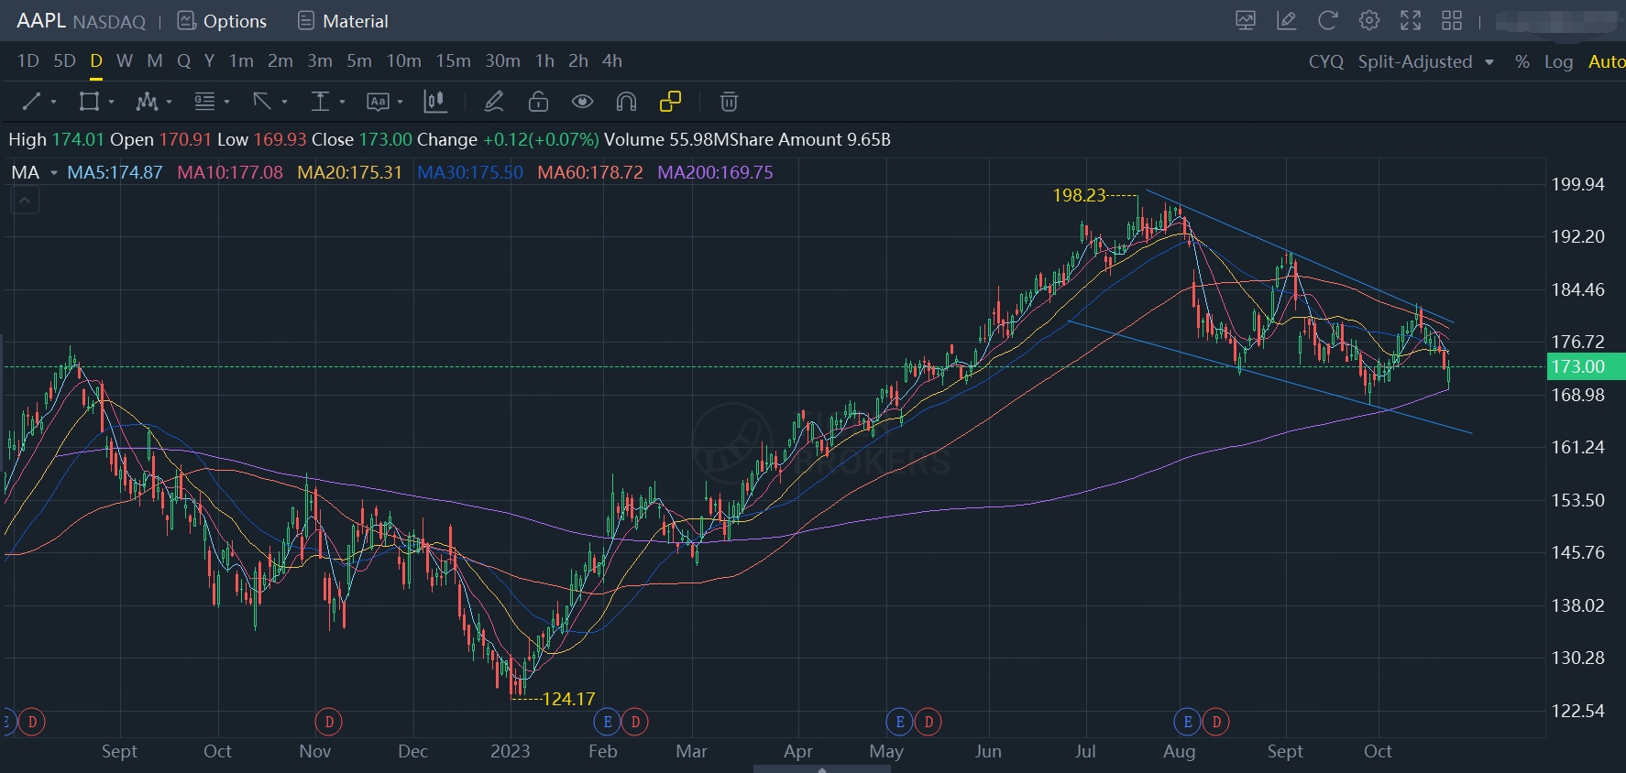Click the Feb earnings E marker
The width and height of the screenshot is (1626, 773).
pyautogui.click(x=607, y=722)
